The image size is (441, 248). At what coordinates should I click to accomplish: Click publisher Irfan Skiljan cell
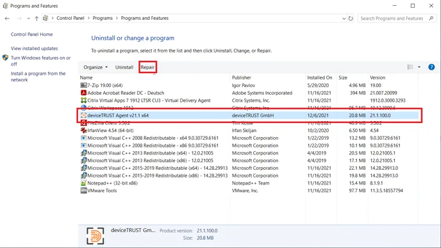tap(244, 131)
